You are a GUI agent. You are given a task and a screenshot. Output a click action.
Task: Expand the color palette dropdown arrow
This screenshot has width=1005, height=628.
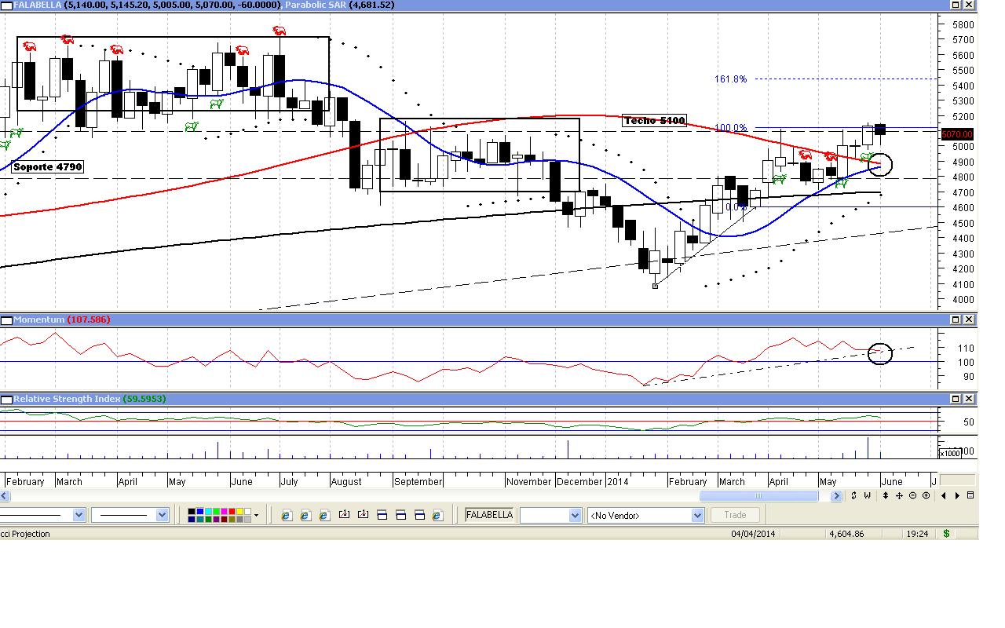tap(256, 515)
